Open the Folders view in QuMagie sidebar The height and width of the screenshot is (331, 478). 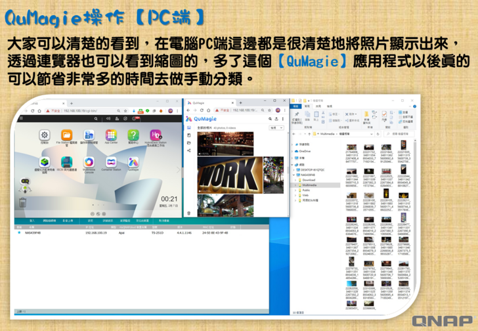tap(188, 143)
